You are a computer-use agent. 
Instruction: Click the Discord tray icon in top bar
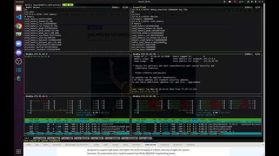(x=230, y=2)
